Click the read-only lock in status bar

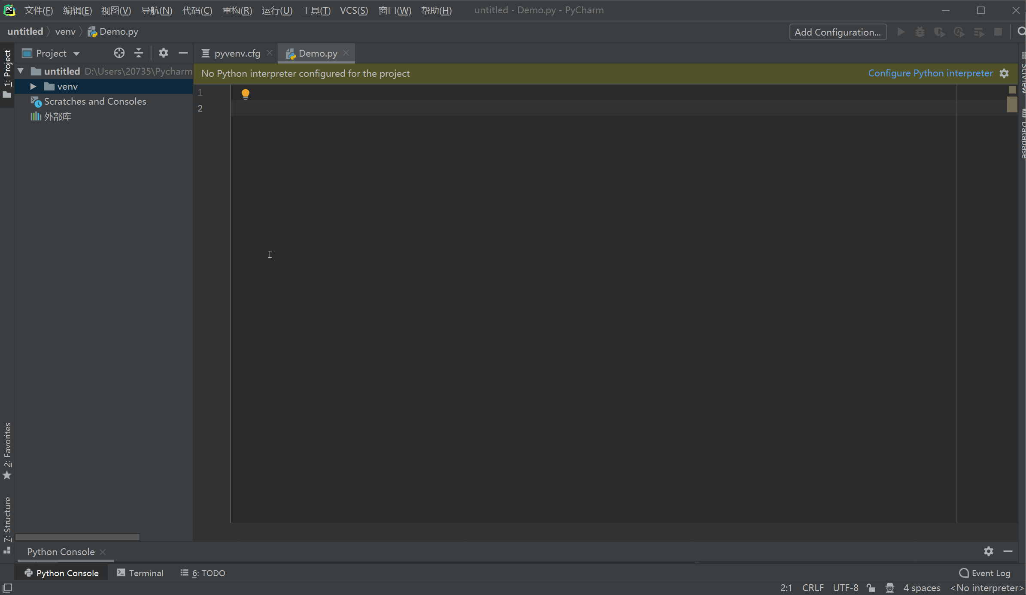(871, 588)
